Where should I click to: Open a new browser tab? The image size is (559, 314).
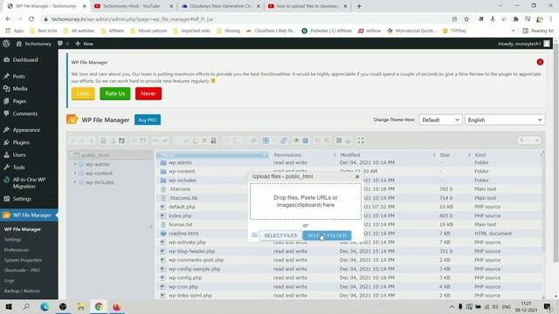359,6
